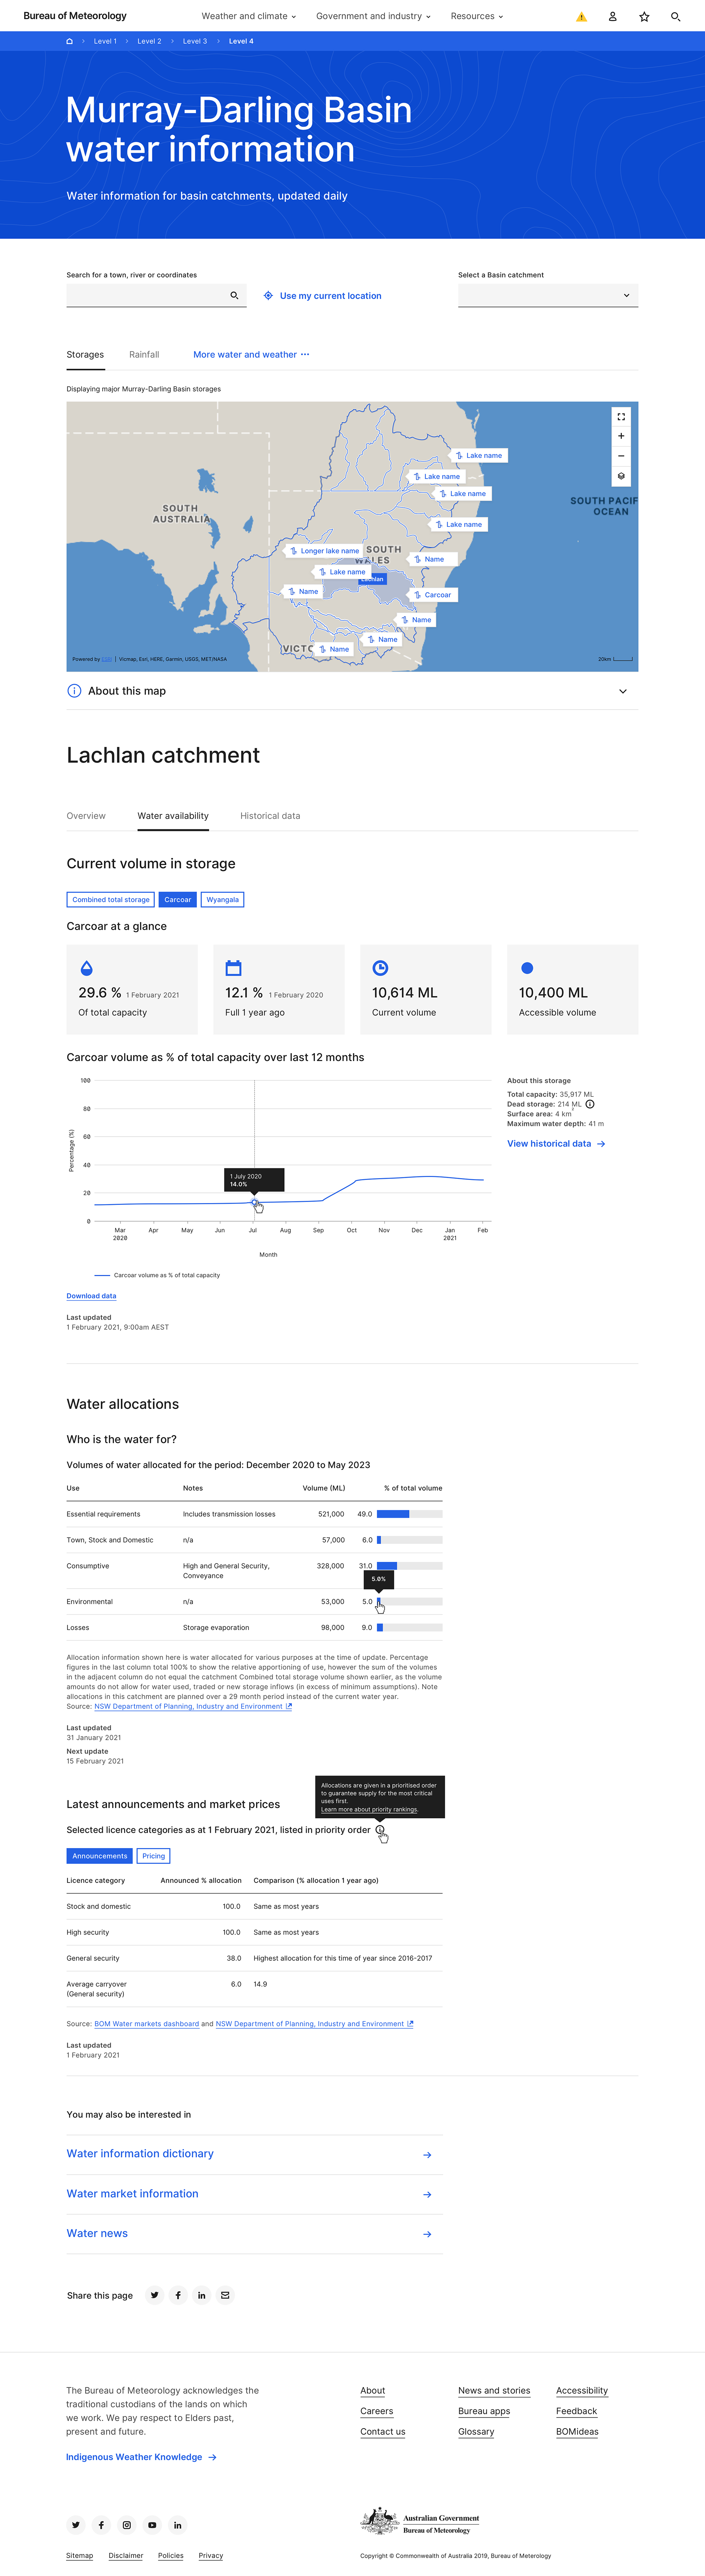Image resolution: width=705 pixels, height=2576 pixels.
Task: Open footer LinkedIn social icon
Action: point(177,2525)
